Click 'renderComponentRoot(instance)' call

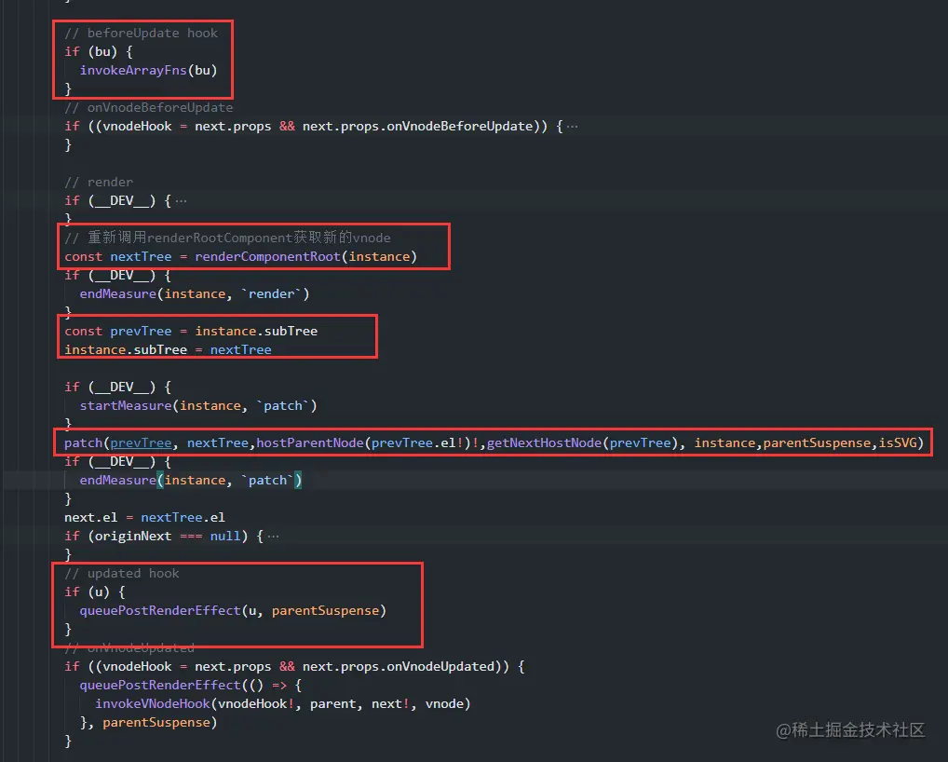(306, 256)
